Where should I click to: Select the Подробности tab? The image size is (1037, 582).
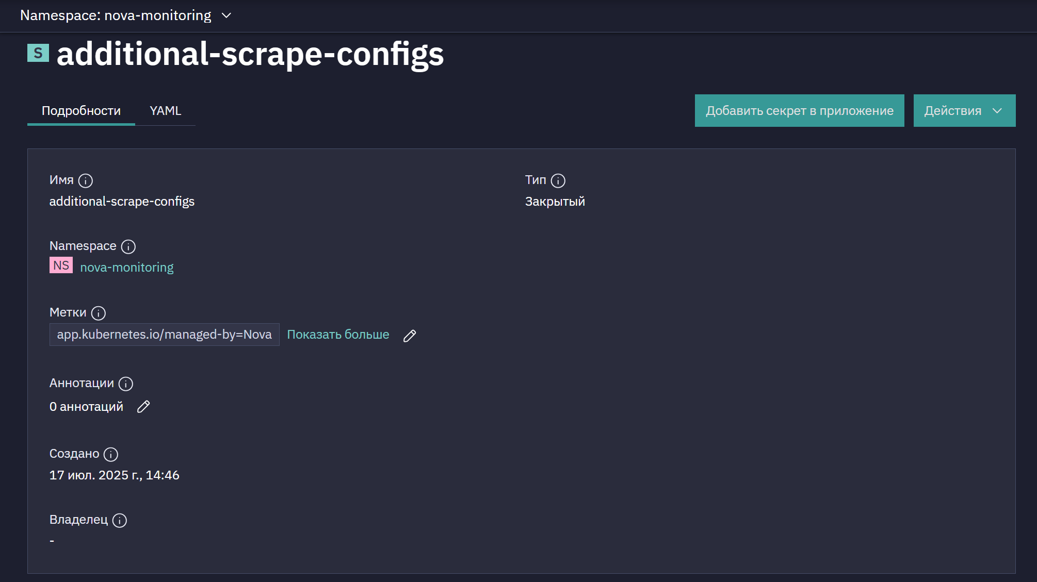pyautogui.click(x=81, y=111)
